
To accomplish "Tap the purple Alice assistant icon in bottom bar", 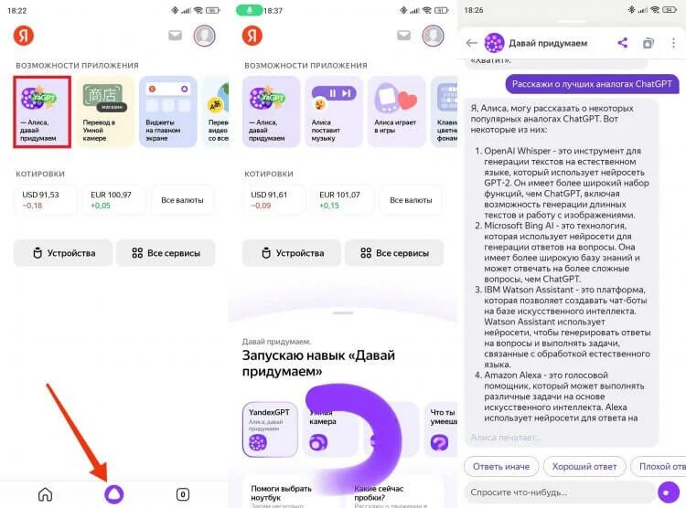I will [114, 494].
